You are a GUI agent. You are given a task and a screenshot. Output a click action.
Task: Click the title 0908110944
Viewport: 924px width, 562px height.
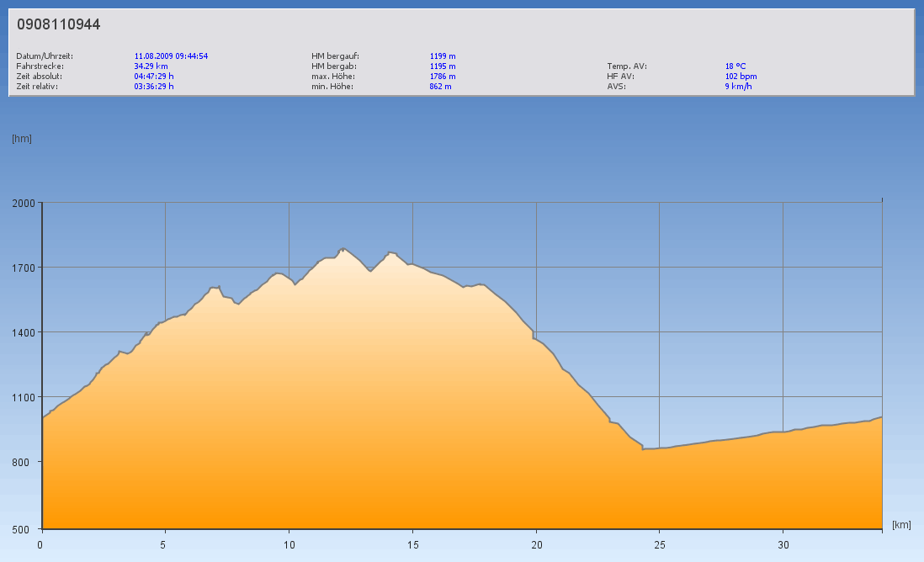tap(58, 24)
